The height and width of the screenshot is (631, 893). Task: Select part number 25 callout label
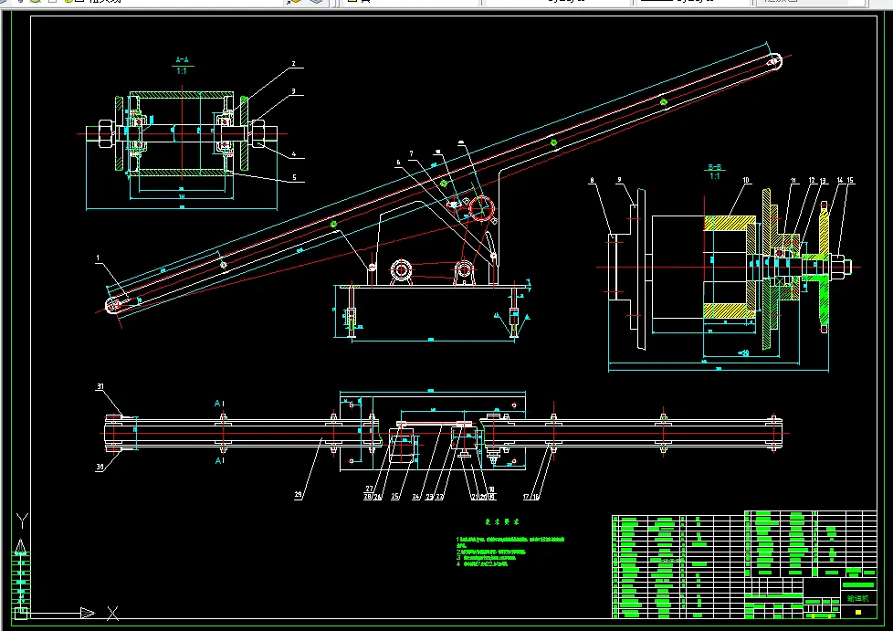point(395,497)
